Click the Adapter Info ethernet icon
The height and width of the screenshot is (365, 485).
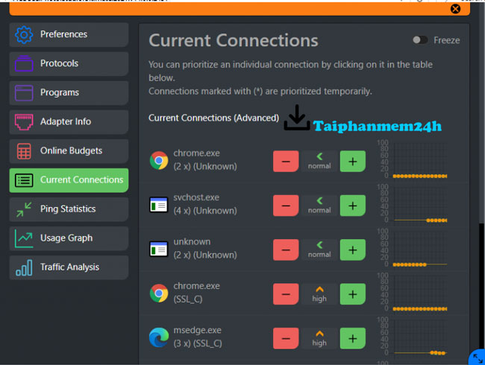pyautogui.click(x=24, y=121)
